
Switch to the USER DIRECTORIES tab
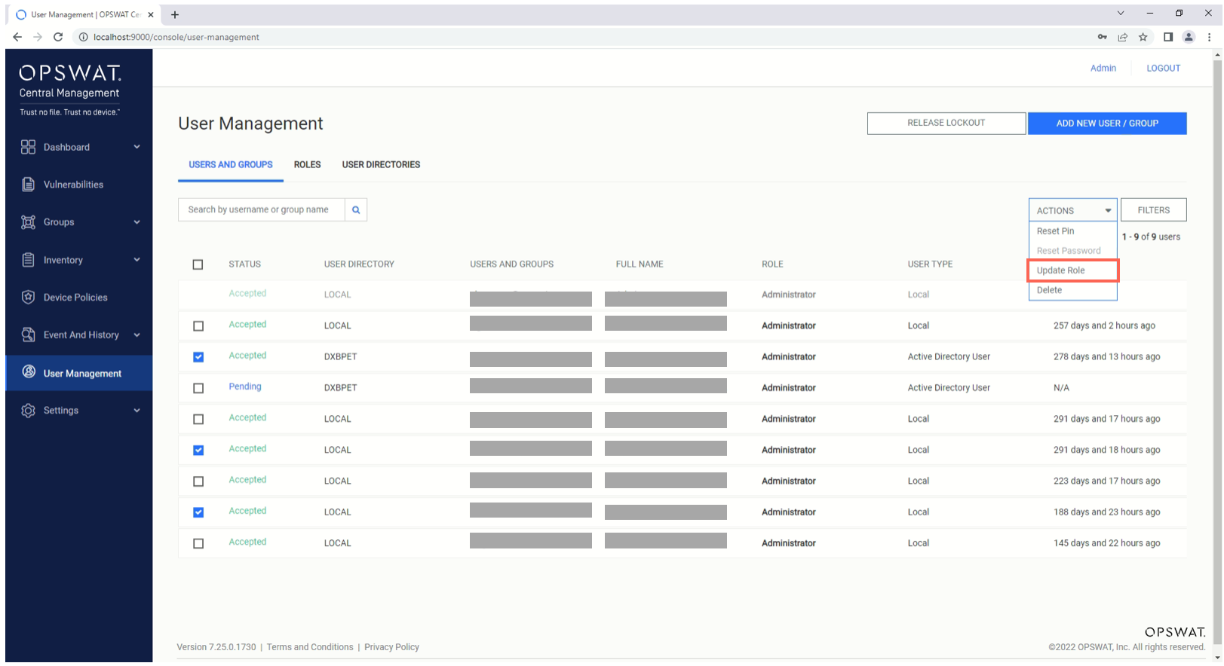point(381,164)
